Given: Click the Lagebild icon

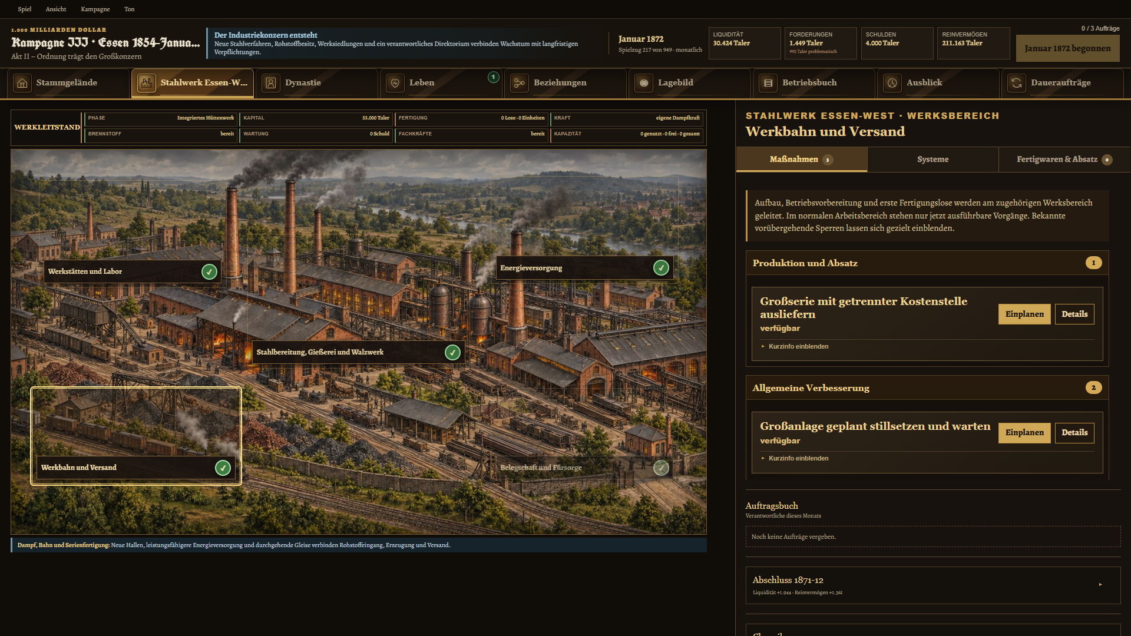Looking at the screenshot, I should pyautogui.click(x=644, y=83).
